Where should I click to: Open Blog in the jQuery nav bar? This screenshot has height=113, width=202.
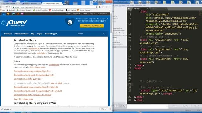(33, 34)
